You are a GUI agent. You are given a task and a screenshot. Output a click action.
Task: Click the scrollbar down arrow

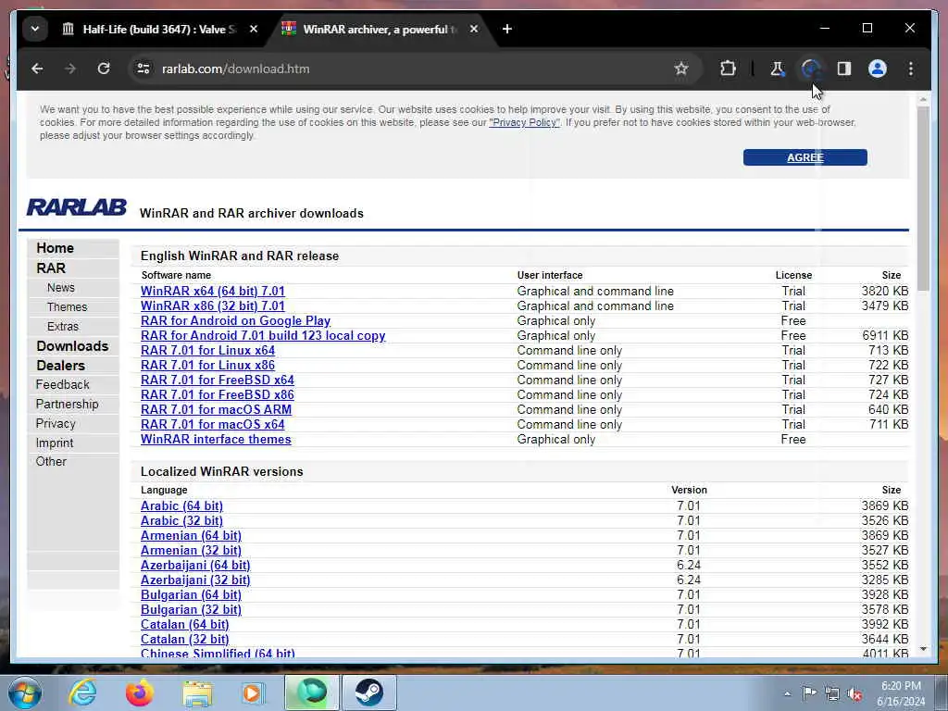[923, 649]
